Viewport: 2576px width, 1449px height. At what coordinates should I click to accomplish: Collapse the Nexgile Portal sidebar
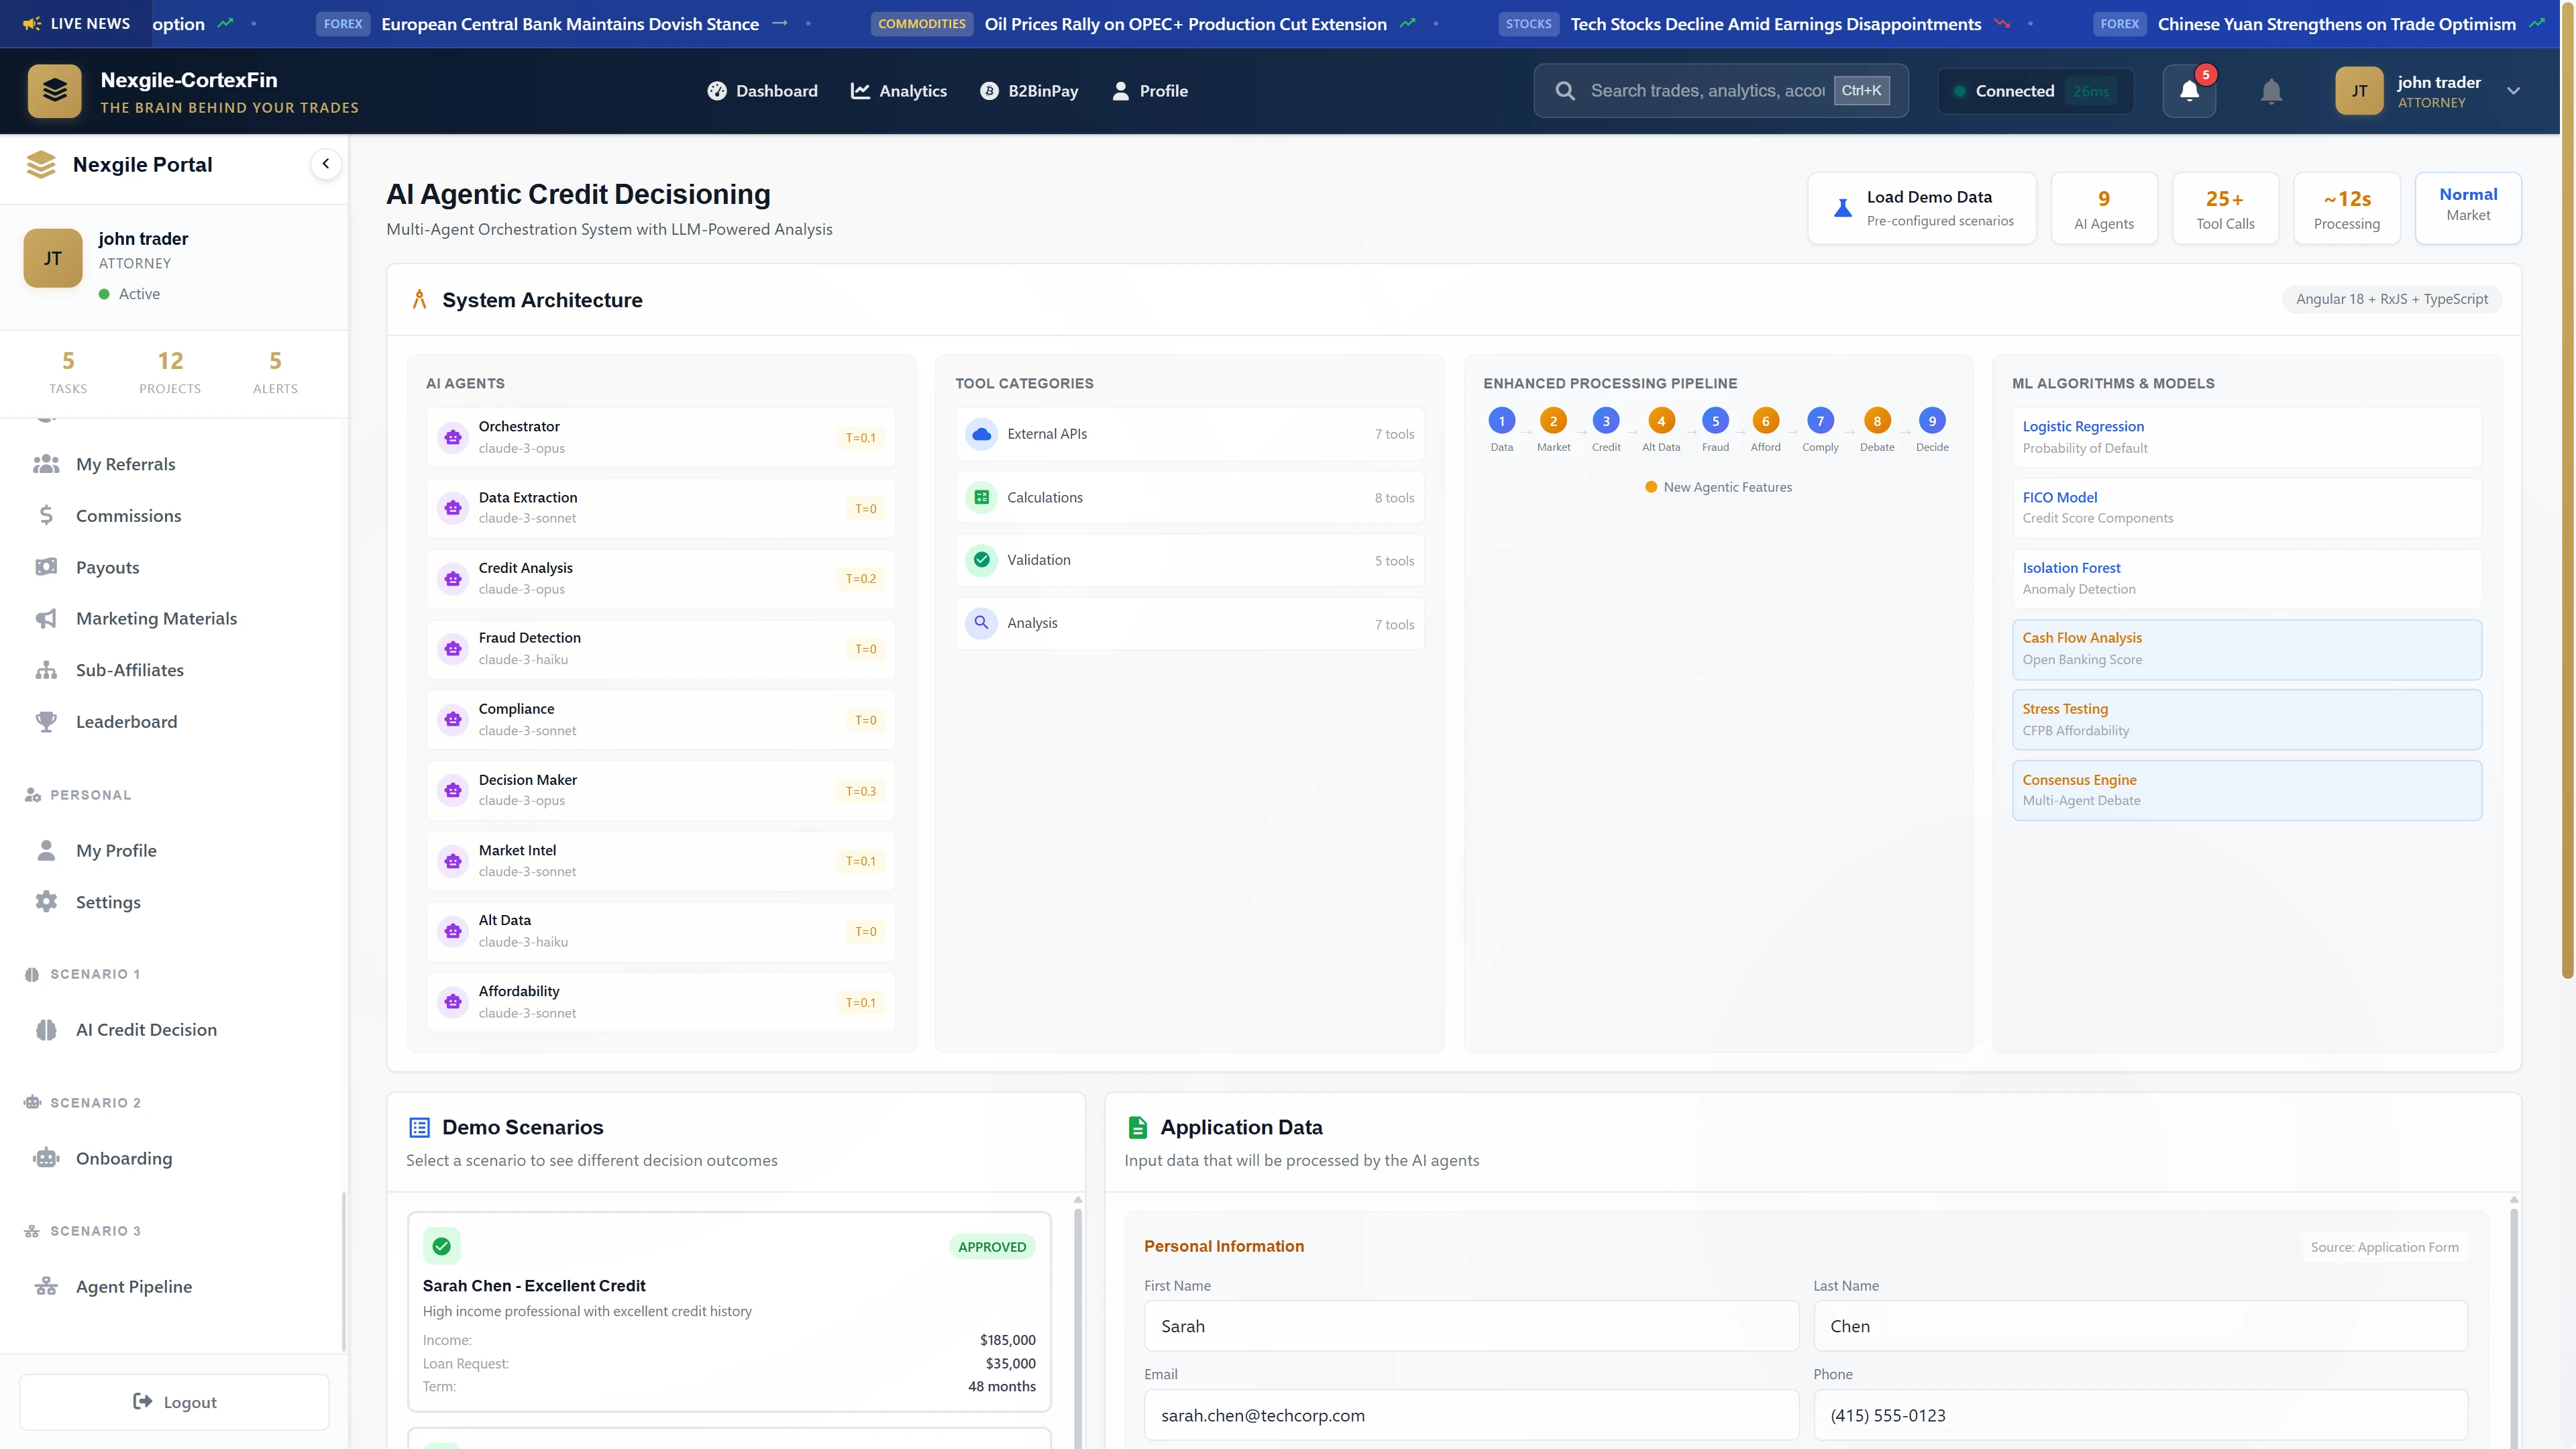pos(326,163)
